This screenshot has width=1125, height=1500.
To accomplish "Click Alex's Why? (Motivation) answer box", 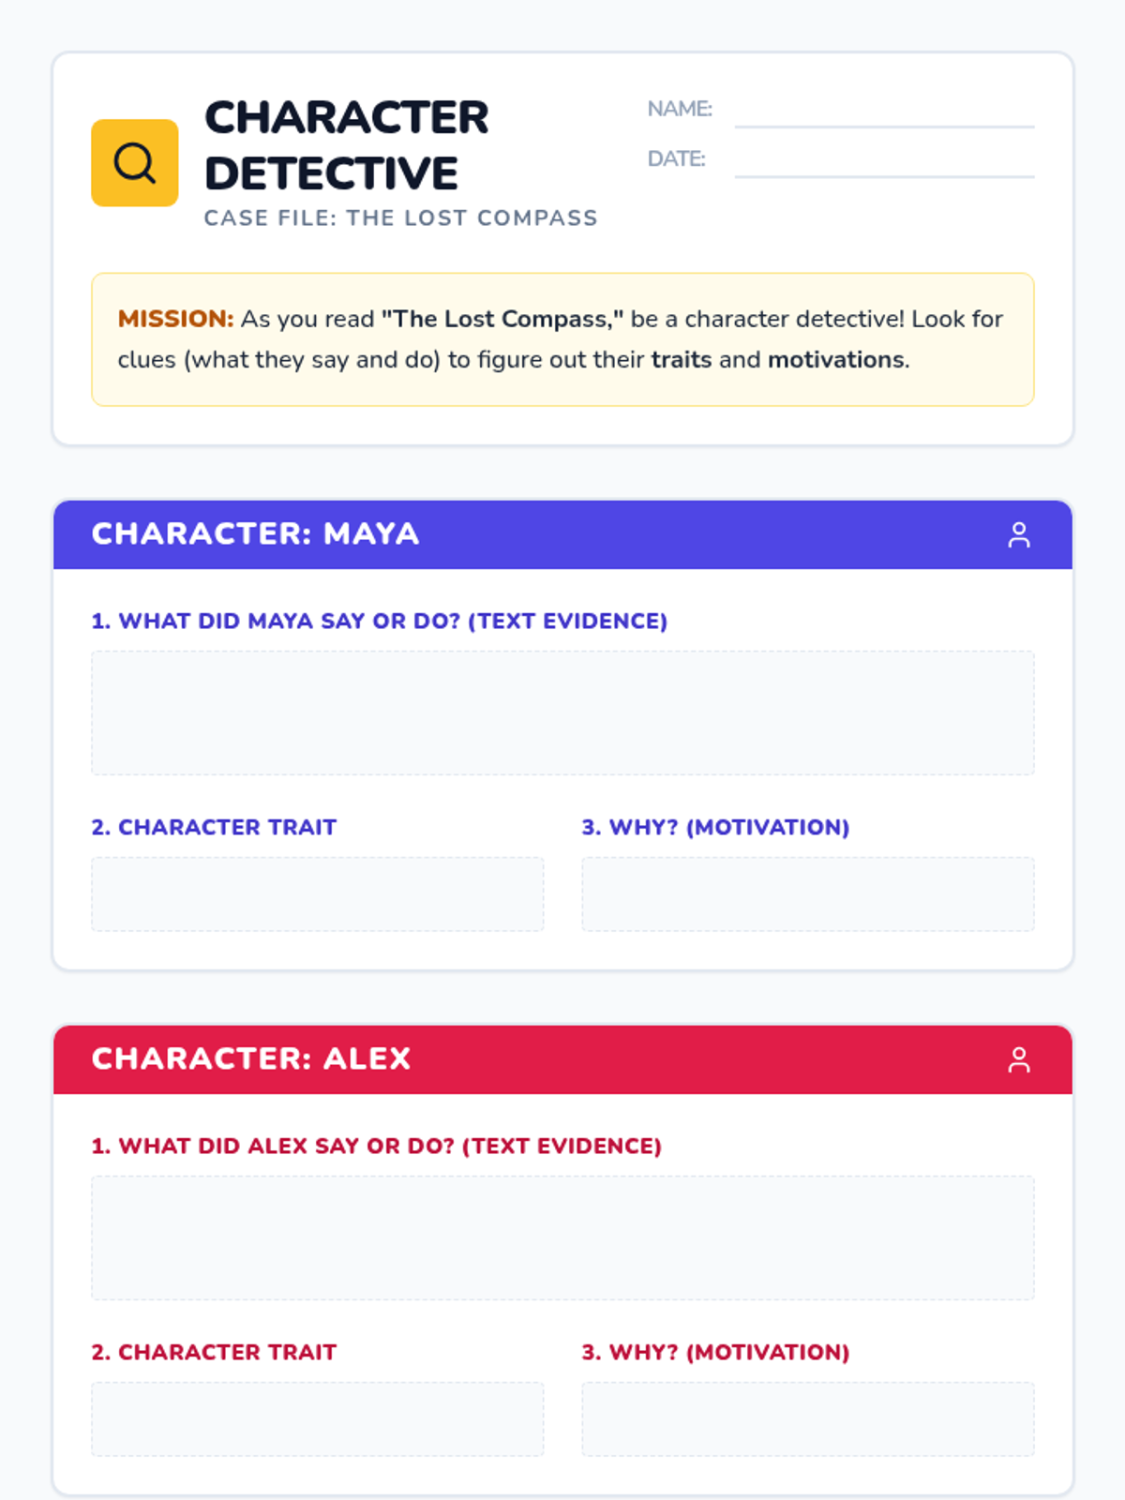I will tap(807, 1418).
